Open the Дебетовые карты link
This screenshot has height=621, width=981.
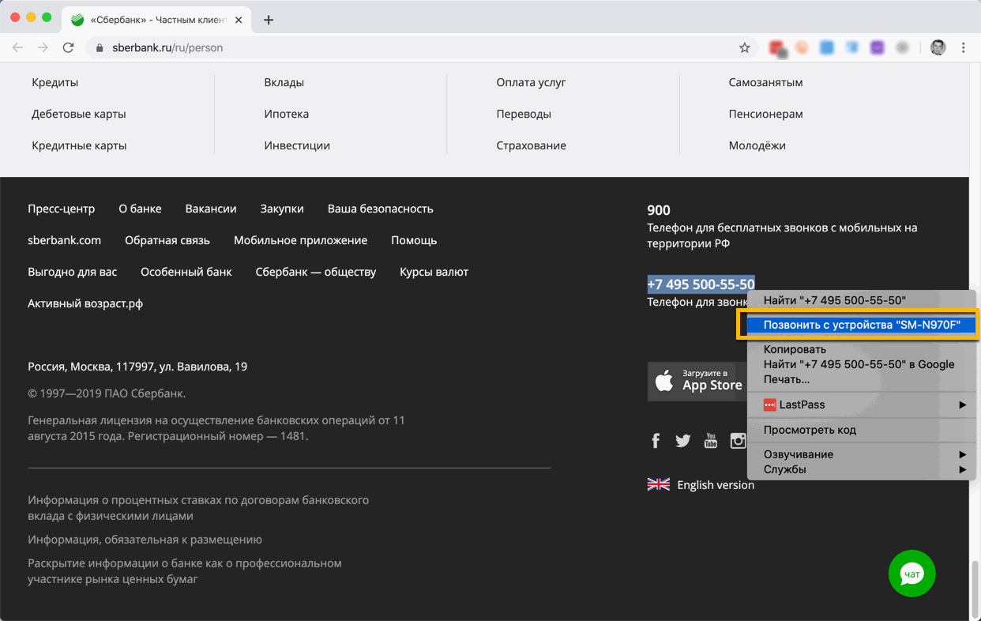pyautogui.click(x=79, y=114)
